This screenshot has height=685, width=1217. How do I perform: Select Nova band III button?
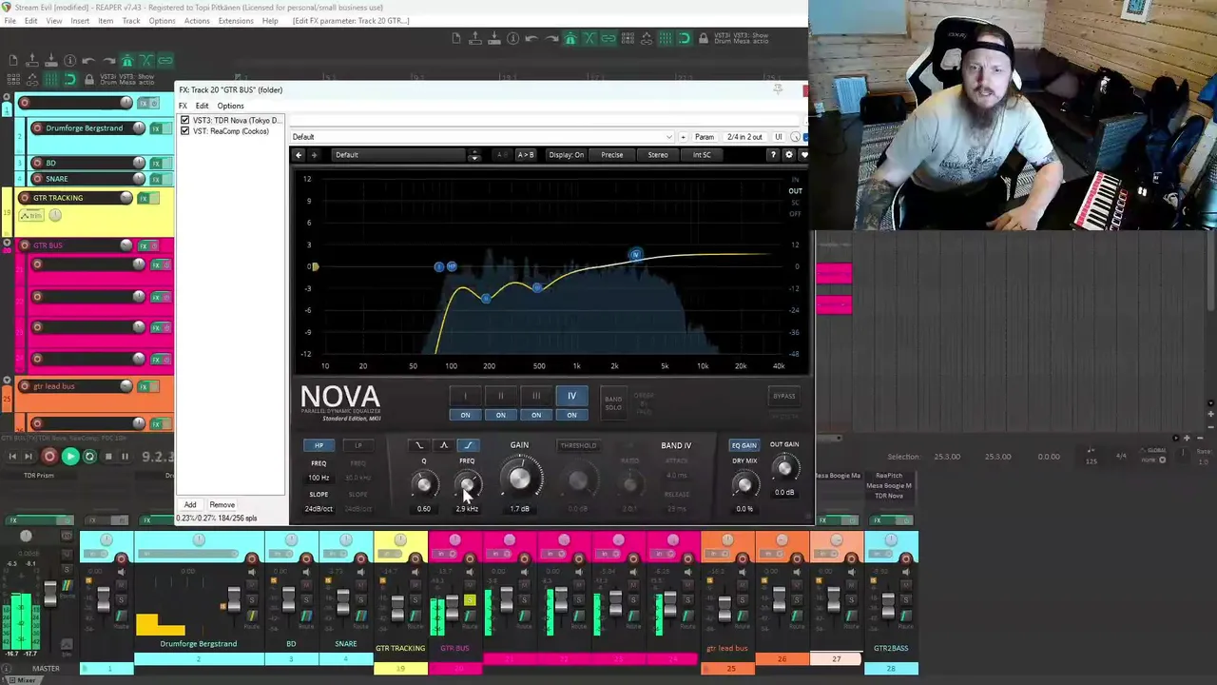point(536,396)
